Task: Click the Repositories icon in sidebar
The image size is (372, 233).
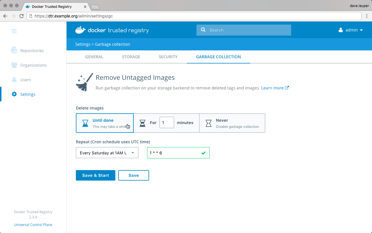Action: coord(14,50)
